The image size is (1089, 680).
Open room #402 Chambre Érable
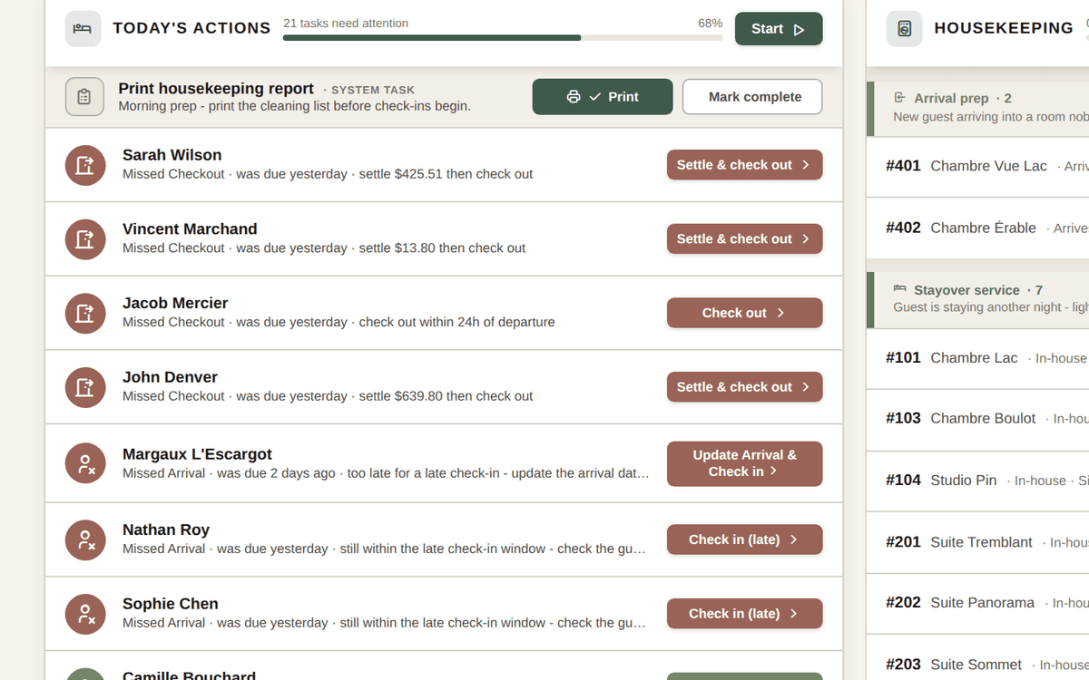tap(977, 228)
